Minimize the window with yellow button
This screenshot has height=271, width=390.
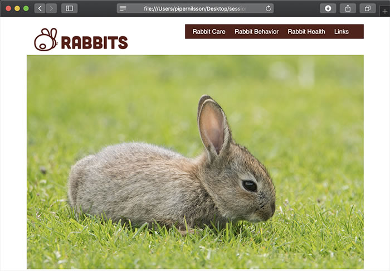pos(17,8)
